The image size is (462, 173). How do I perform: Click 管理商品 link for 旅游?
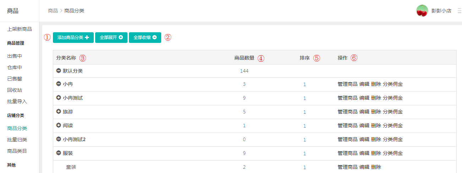pos(347,112)
